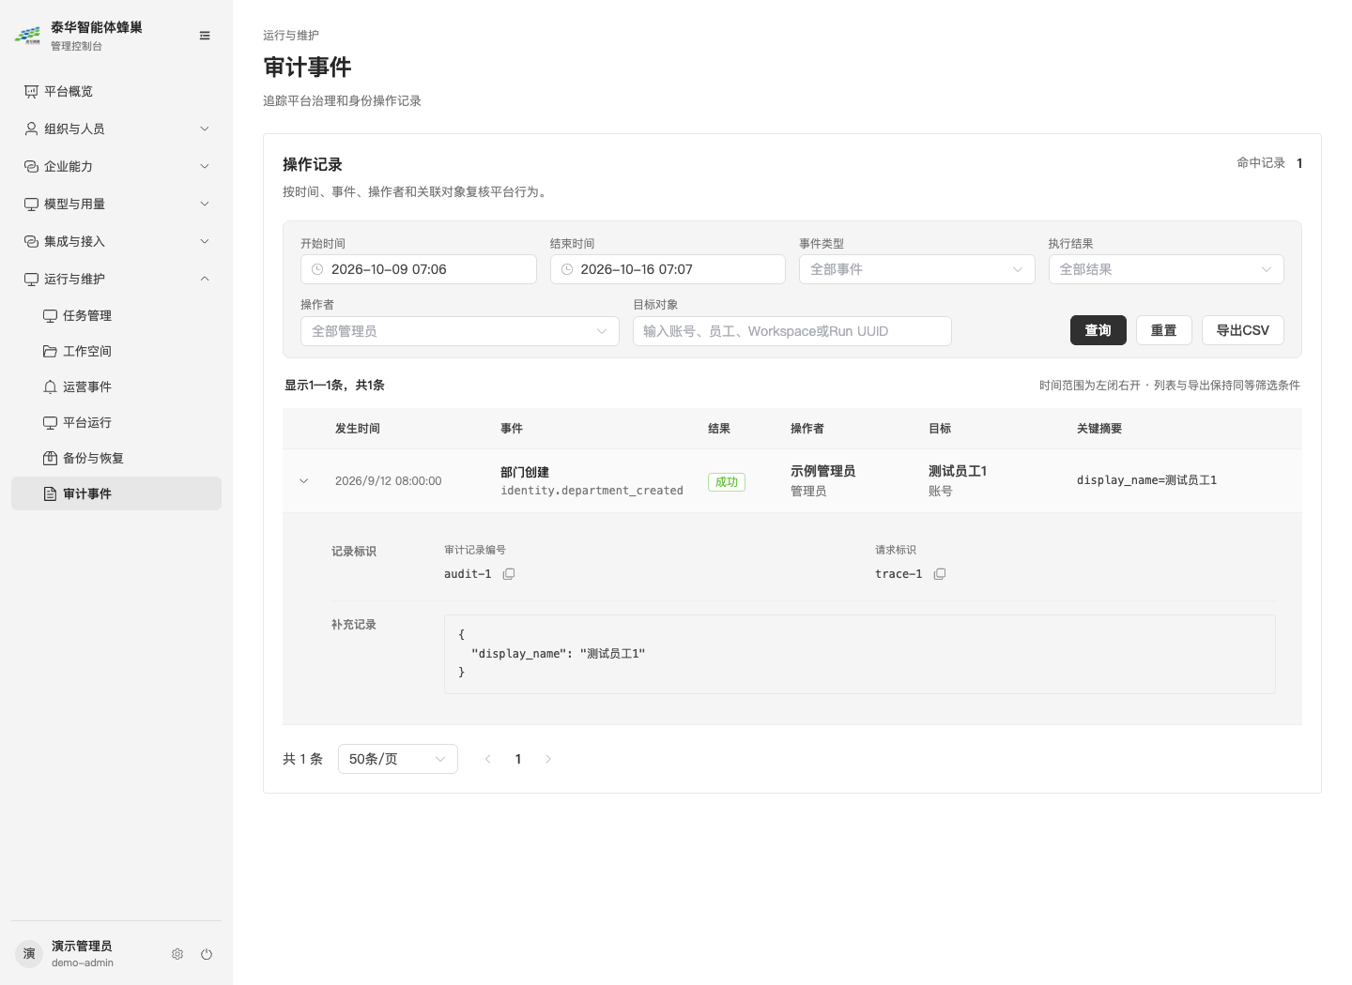
Task: Collapse the 运行与维护 menu
Action: point(116,279)
